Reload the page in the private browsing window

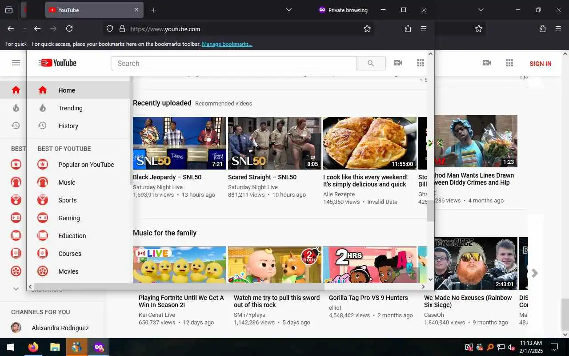[x=69, y=28]
